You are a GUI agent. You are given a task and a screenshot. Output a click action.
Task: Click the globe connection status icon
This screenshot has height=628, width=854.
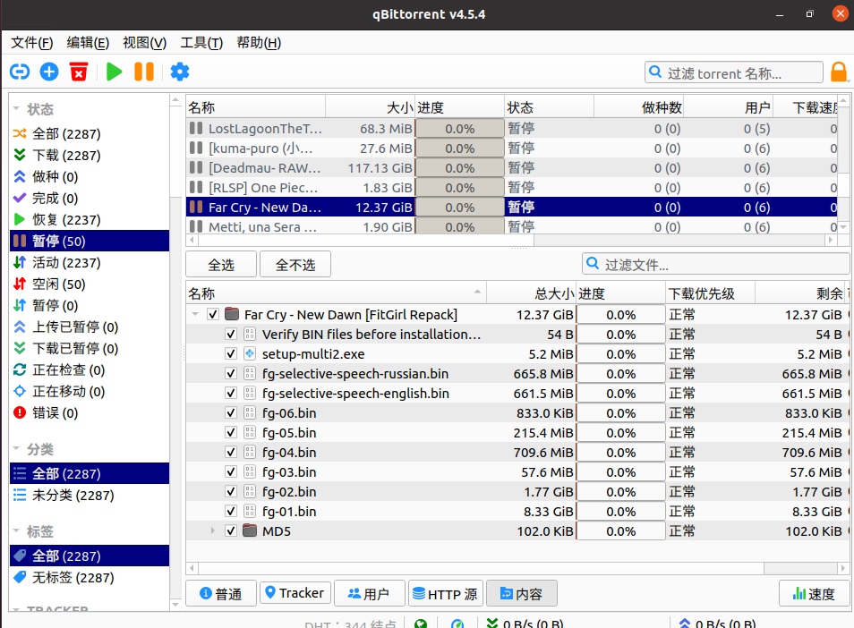(x=421, y=624)
